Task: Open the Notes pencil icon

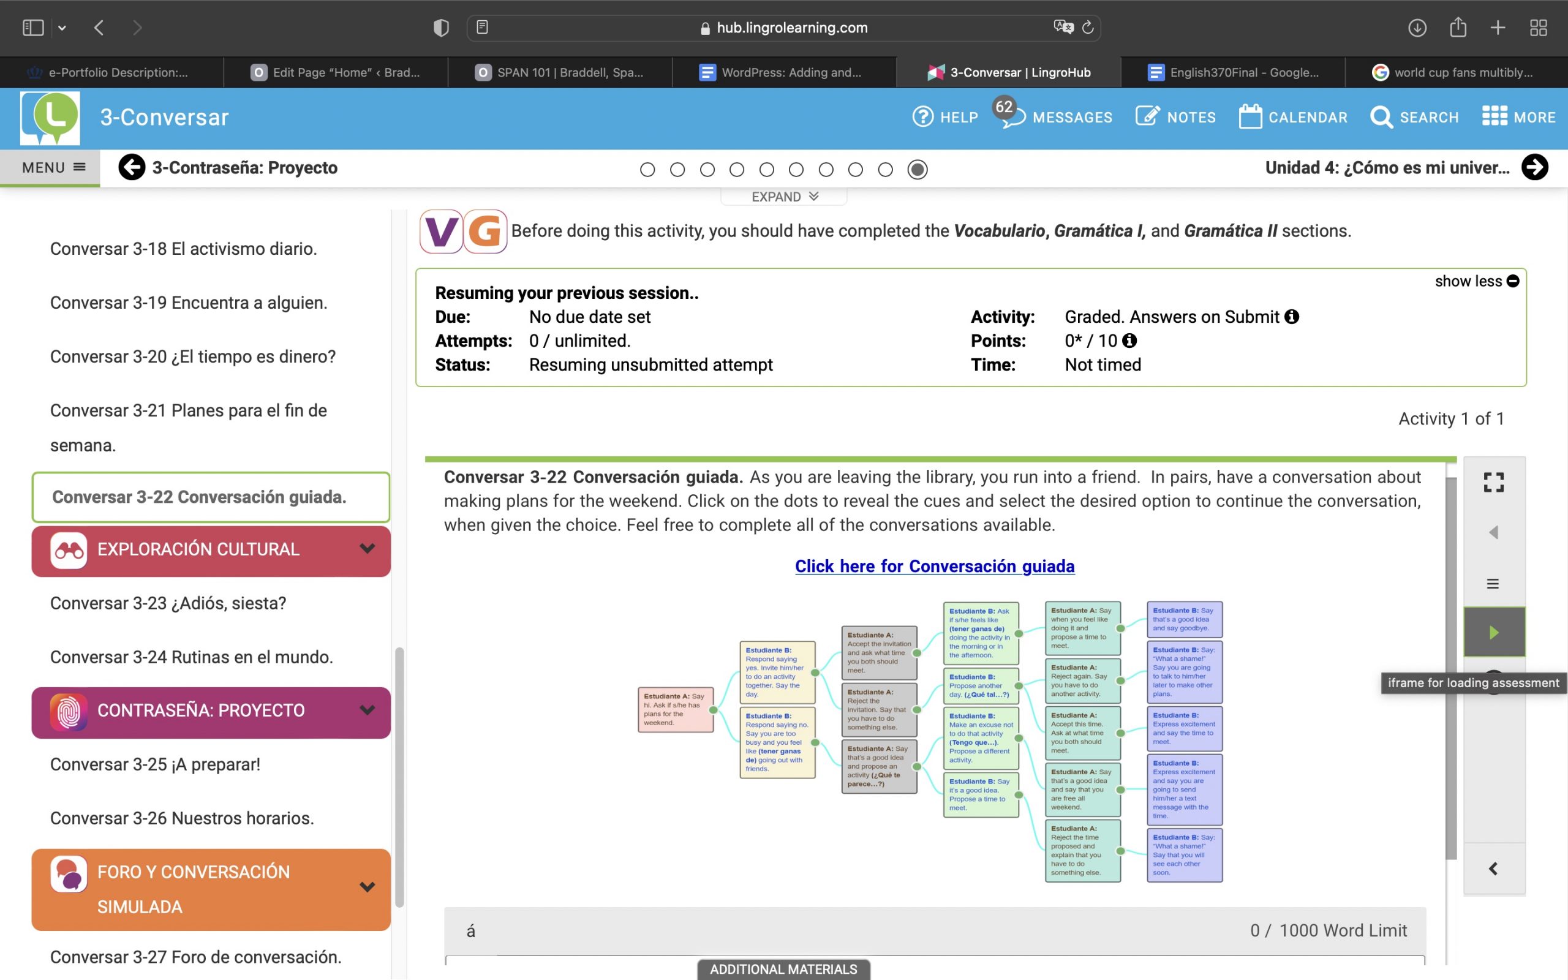Action: pyautogui.click(x=1147, y=118)
